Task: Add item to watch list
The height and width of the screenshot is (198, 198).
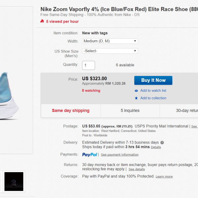Action: (x=153, y=91)
